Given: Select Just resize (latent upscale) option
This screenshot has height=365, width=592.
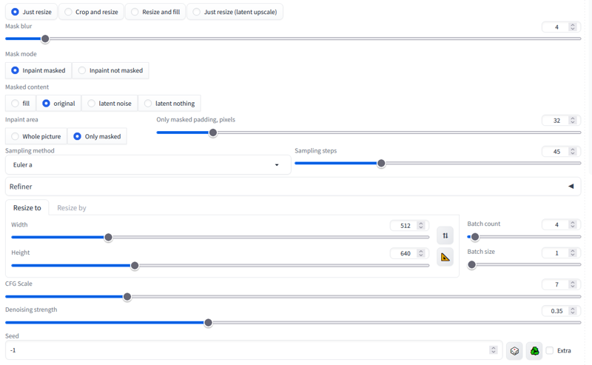Looking at the screenshot, I should click(x=235, y=12).
